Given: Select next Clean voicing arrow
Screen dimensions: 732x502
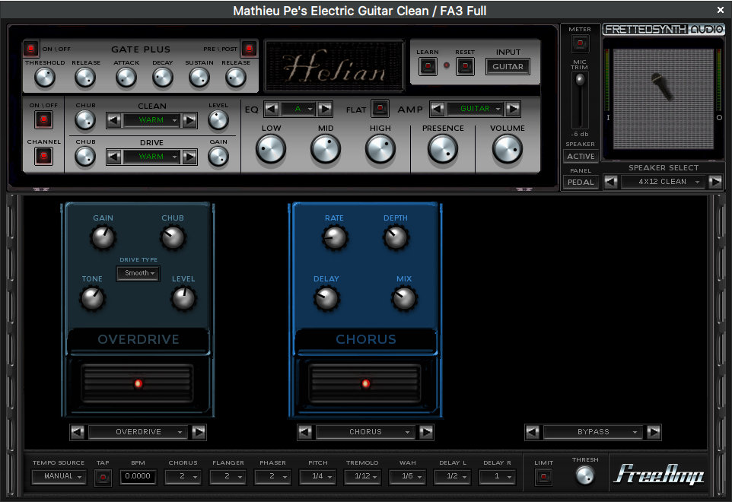Looking at the screenshot, I should coord(189,120).
